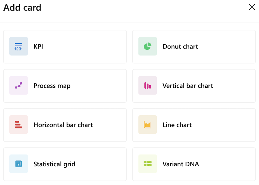The height and width of the screenshot is (185, 259).
Task: Click the yellow Line chart icon
Action: pos(147,125)
